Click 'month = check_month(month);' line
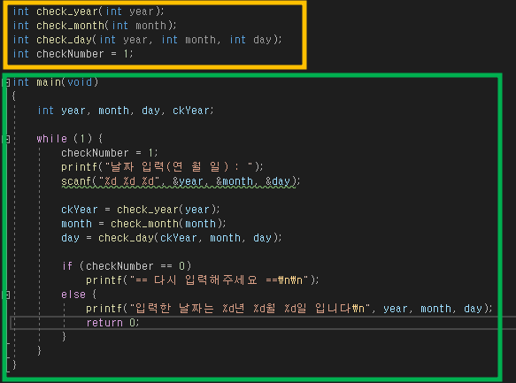This screenshot has width=516, height=383. click(143, 224)
